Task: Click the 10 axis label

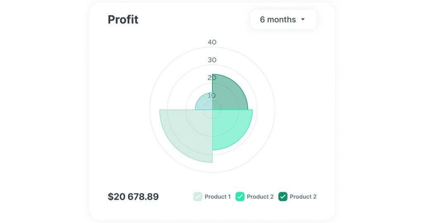Action: click(x=212, y=95)
